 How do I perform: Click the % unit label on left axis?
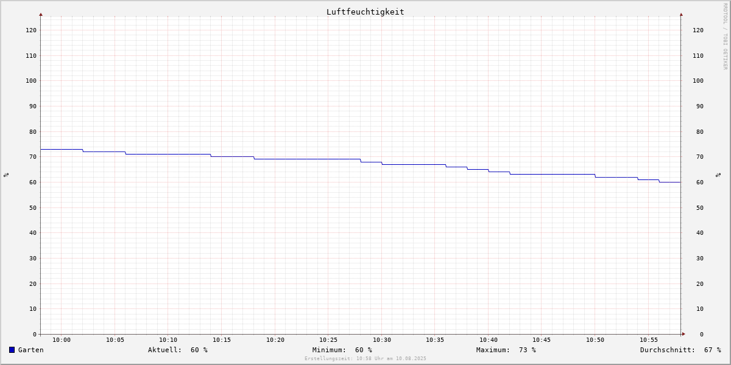pyautogui.click(x=6, y=175)
